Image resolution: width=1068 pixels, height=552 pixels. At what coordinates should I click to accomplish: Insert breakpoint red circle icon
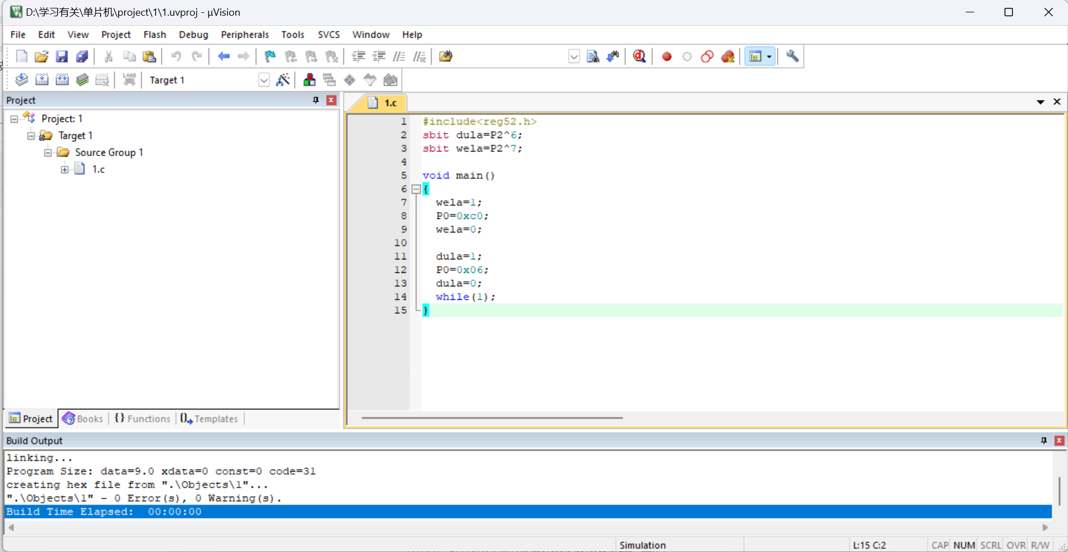tap(667, 57)
